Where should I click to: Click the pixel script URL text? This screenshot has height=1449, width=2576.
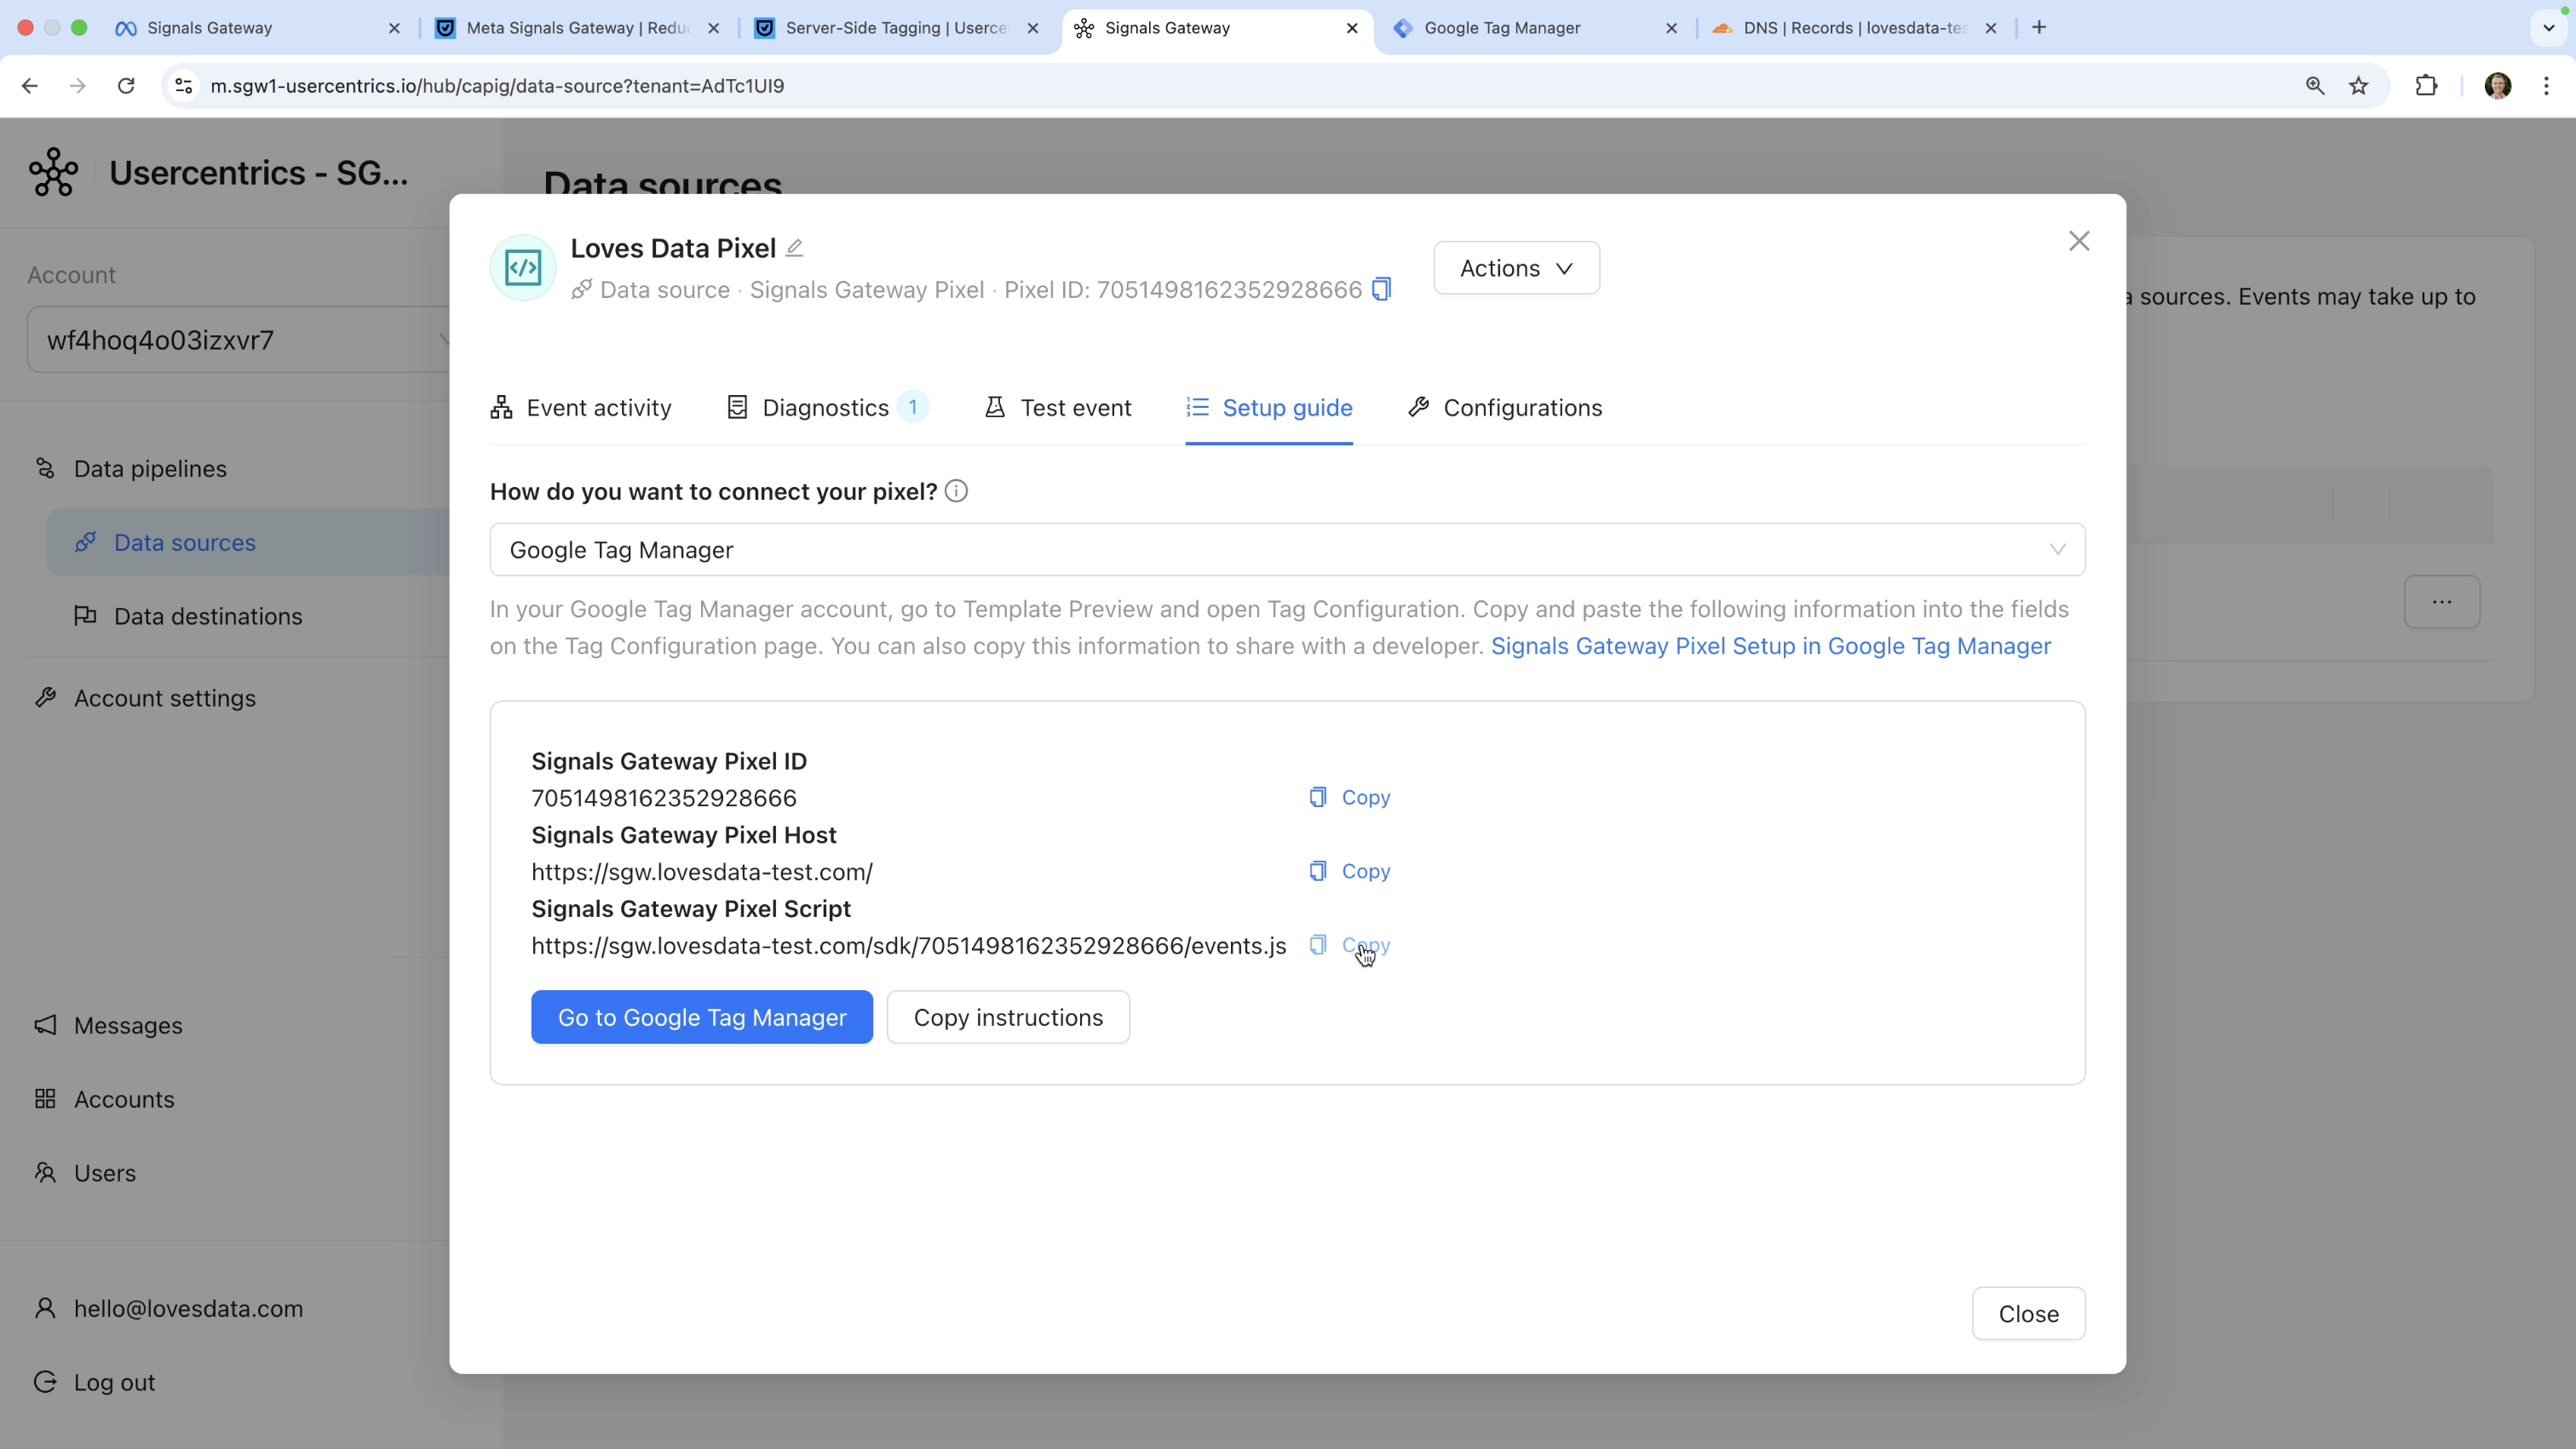point(908,945)
